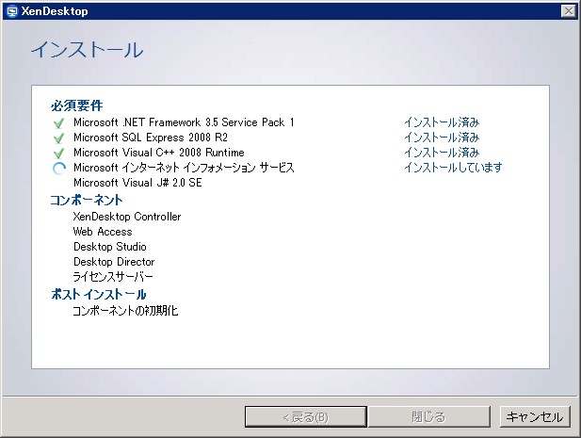Click the spinning progress icon beside インターネット インフォメーション サービス
Viewport: 581px width, 438px height.
59,168
